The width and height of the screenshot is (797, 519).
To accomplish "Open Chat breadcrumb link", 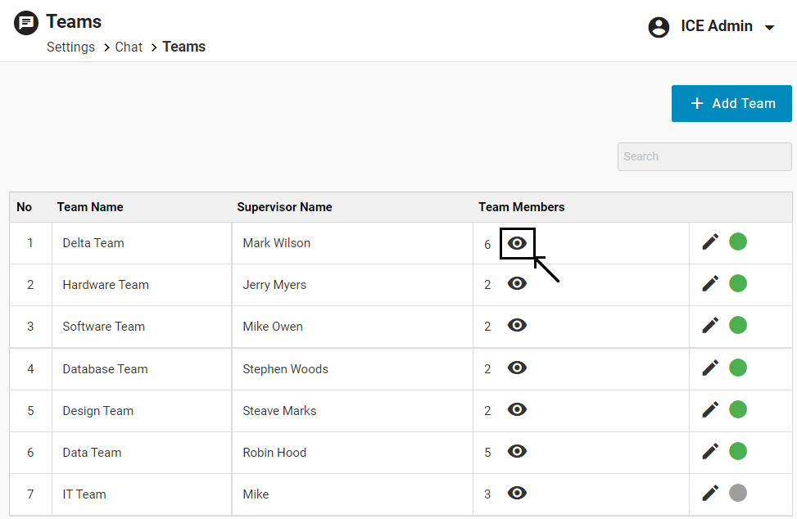I will click(129, 47).
